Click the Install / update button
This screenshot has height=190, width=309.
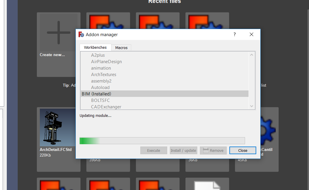click(183, 150)
